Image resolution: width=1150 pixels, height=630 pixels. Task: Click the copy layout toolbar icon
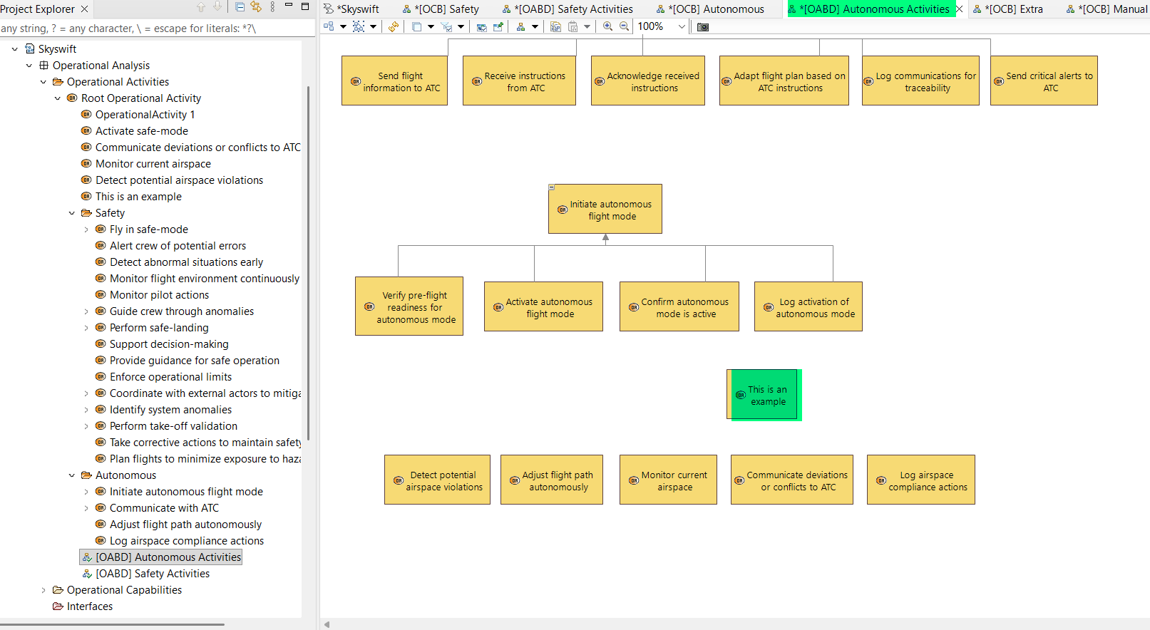555,26
